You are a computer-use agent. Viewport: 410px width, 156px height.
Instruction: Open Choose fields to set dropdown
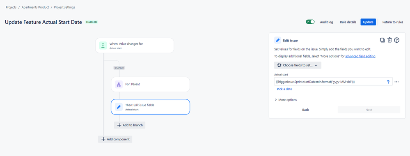(x=298, y=65)
